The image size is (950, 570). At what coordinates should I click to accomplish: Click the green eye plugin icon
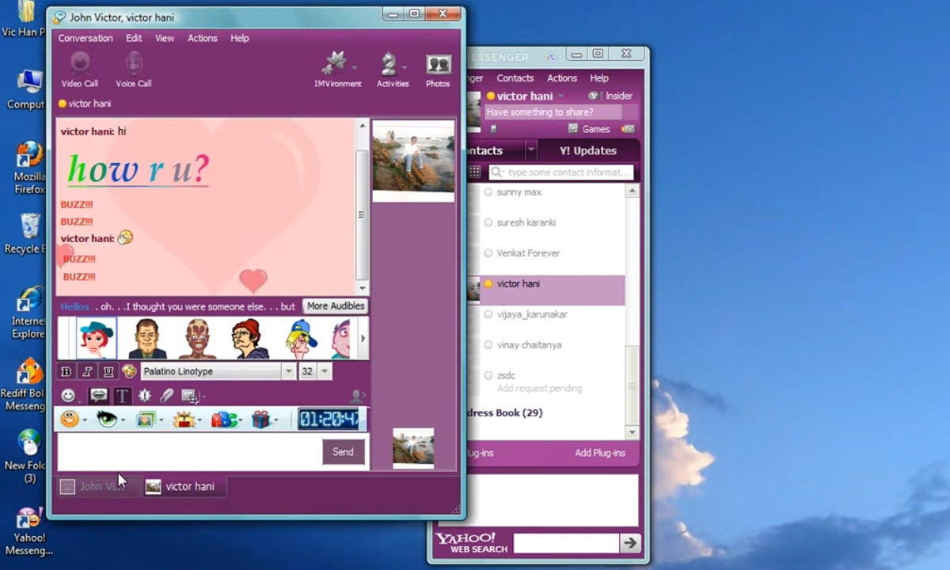(x=106, y=420)
